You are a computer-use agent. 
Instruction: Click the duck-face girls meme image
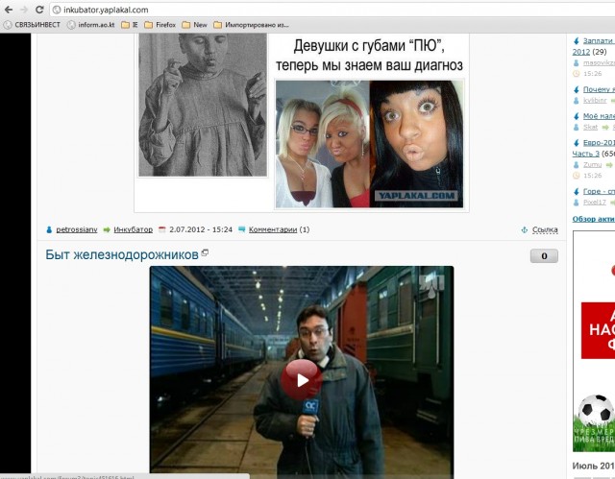(x=370, y=122)
